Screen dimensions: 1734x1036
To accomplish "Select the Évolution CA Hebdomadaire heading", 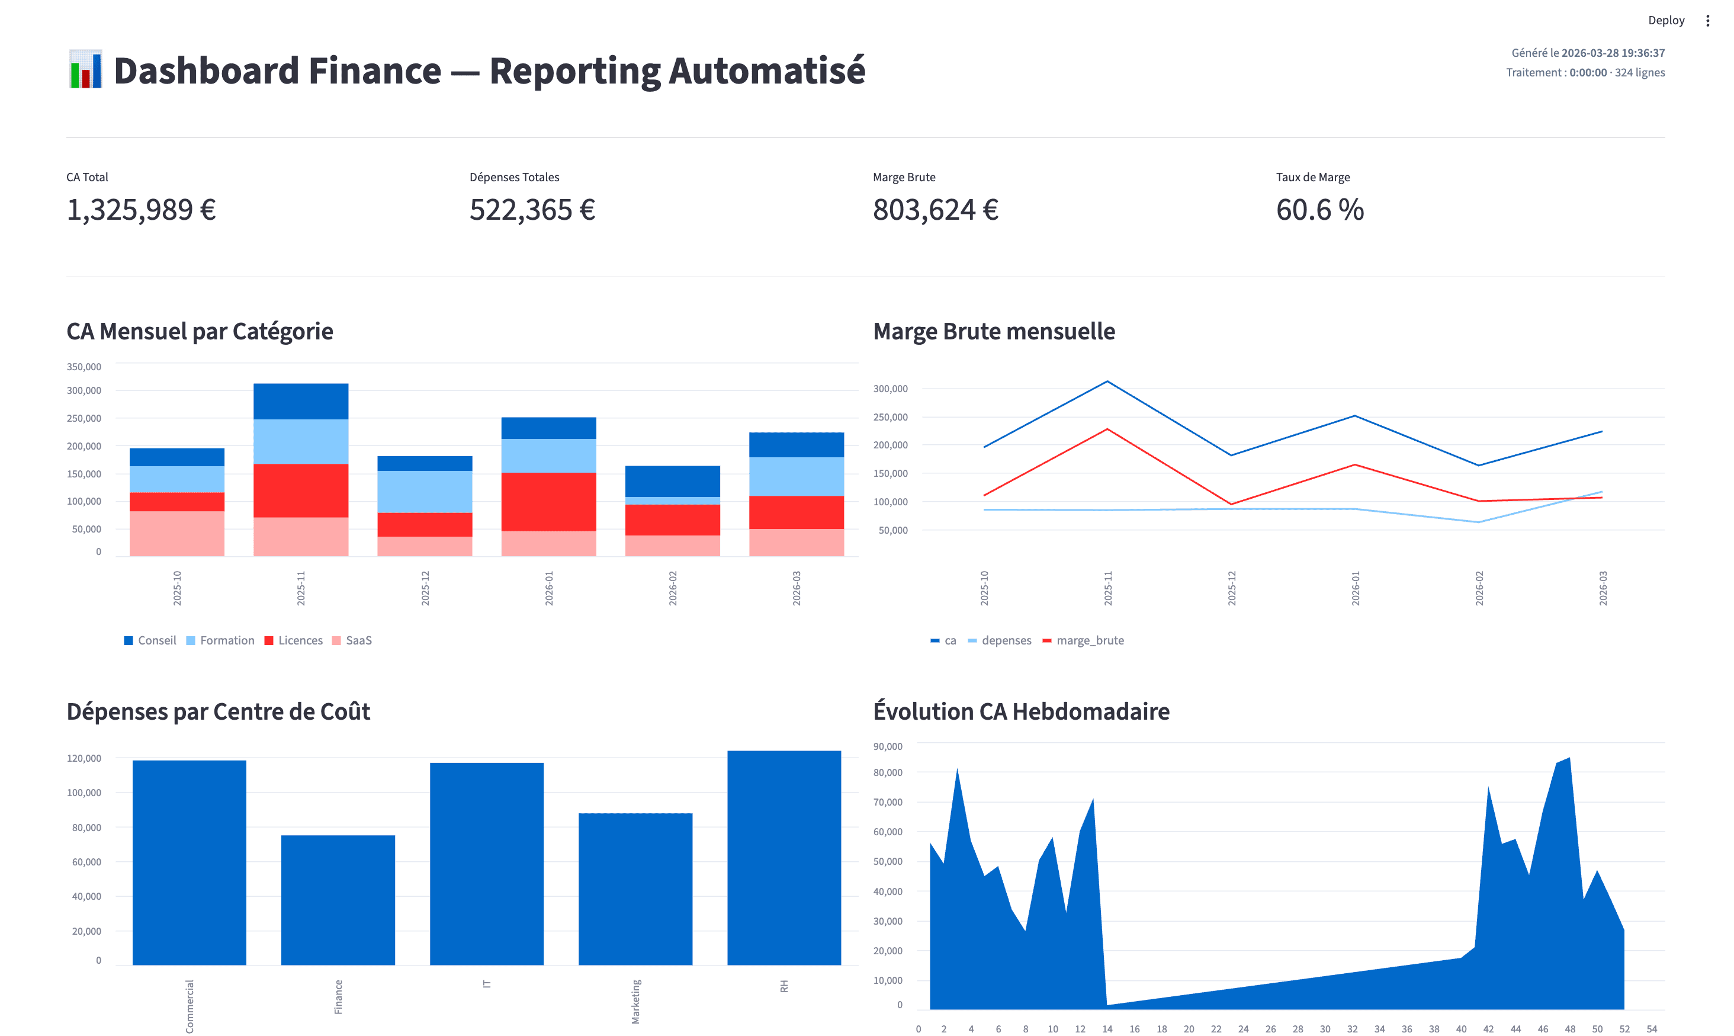I will 1021,711.
